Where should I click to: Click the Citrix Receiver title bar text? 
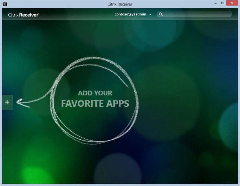120,4
